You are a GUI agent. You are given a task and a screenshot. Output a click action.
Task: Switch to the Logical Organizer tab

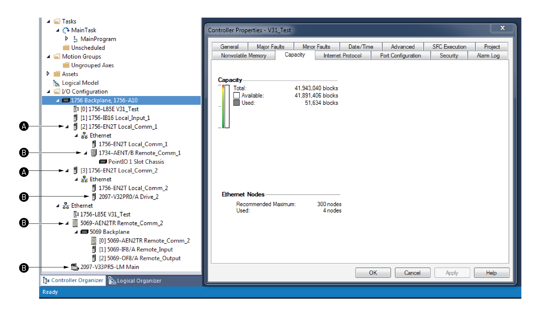click(x=135, y=280)
